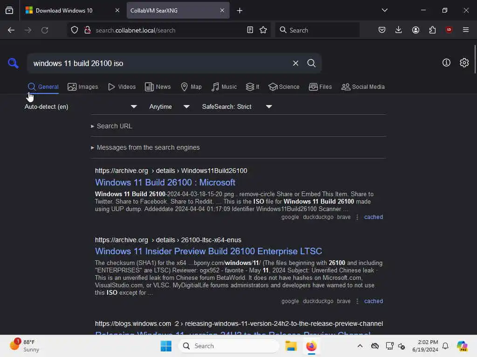
Task: Close the Download Windows 10 tab
Action: (x=117, y=10)
